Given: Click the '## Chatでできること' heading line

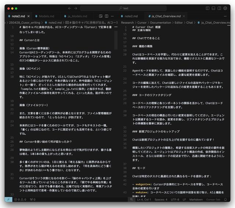Looking at the screenshot, I should [146, 38].
